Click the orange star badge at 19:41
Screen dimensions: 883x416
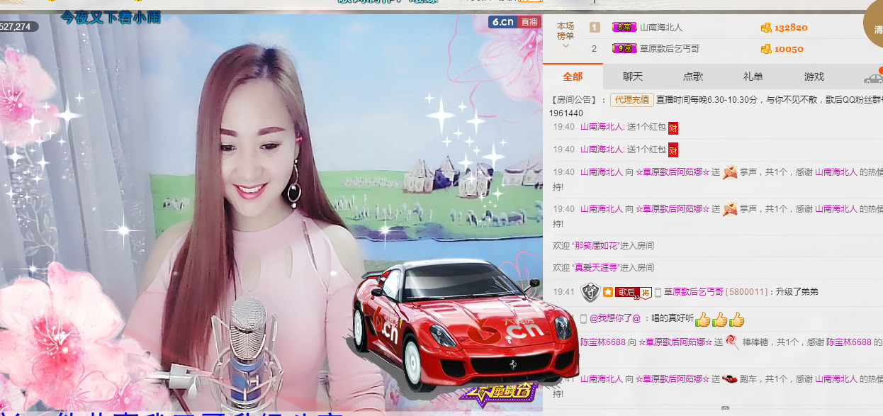[x=608, y=292]
